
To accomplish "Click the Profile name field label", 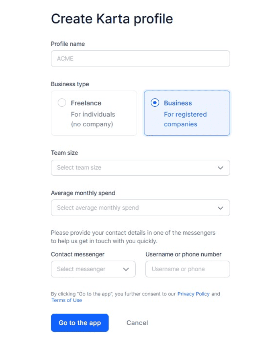I will 68,44.
